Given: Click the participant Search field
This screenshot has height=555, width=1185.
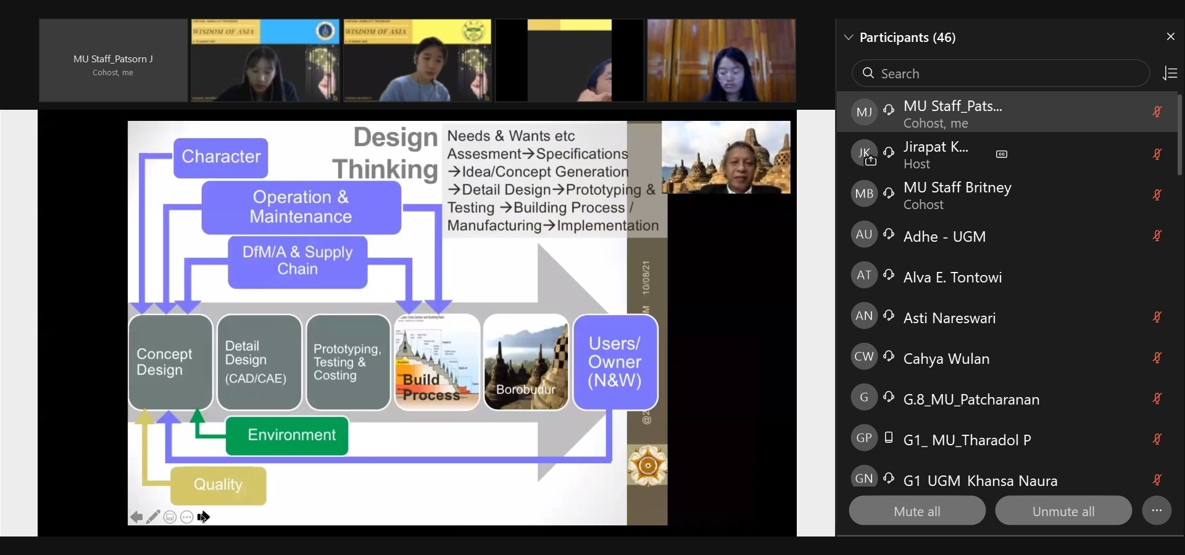Looking at the screenshot, I should (1000, 73).
